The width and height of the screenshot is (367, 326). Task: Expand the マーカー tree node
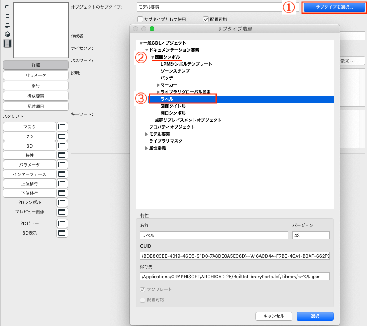coord(159,85)
